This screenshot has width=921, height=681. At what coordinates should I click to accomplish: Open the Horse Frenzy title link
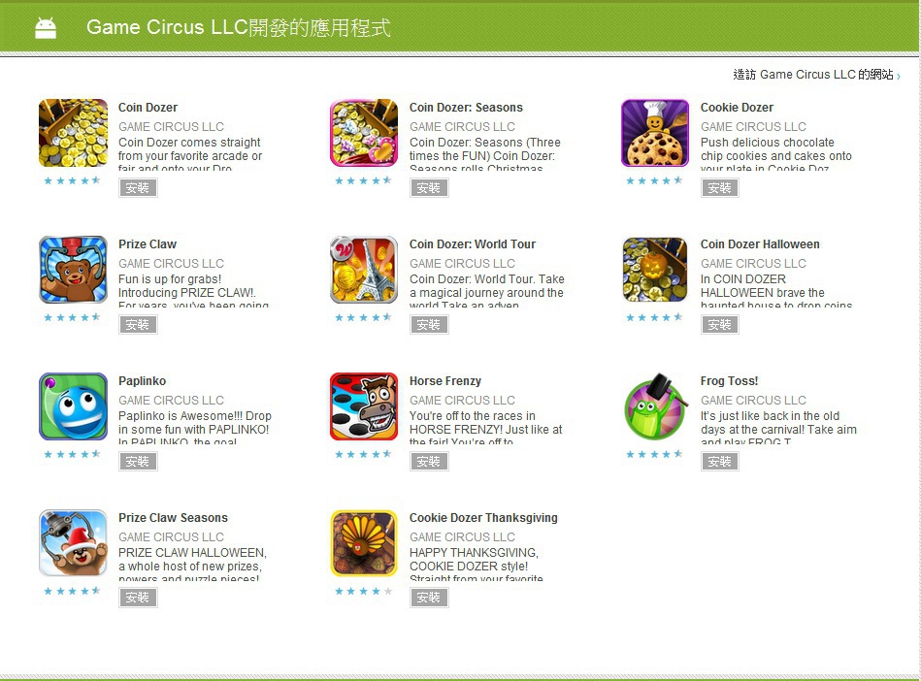[x=445, y=381]
